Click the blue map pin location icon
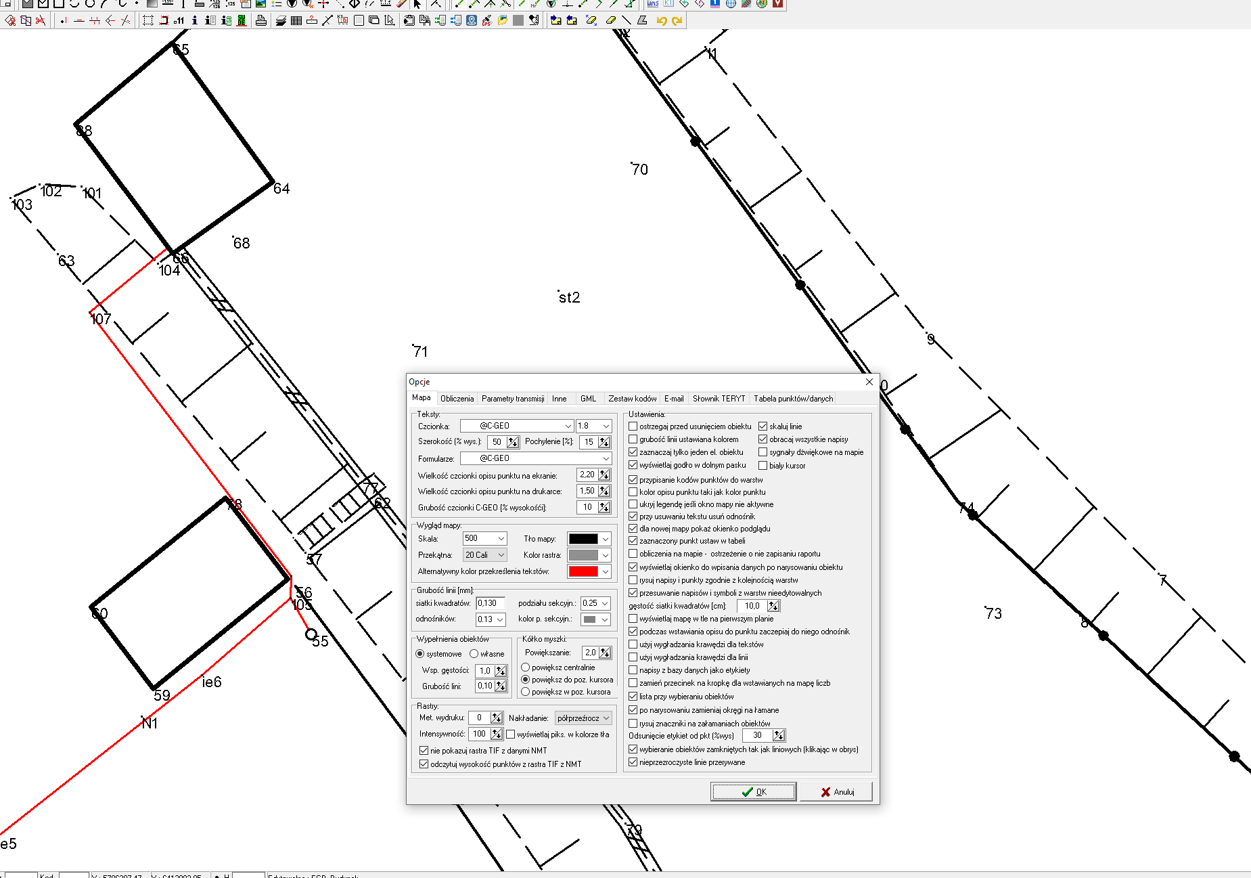The height and width of the screenshot is (878, 1251). [472, 20]
